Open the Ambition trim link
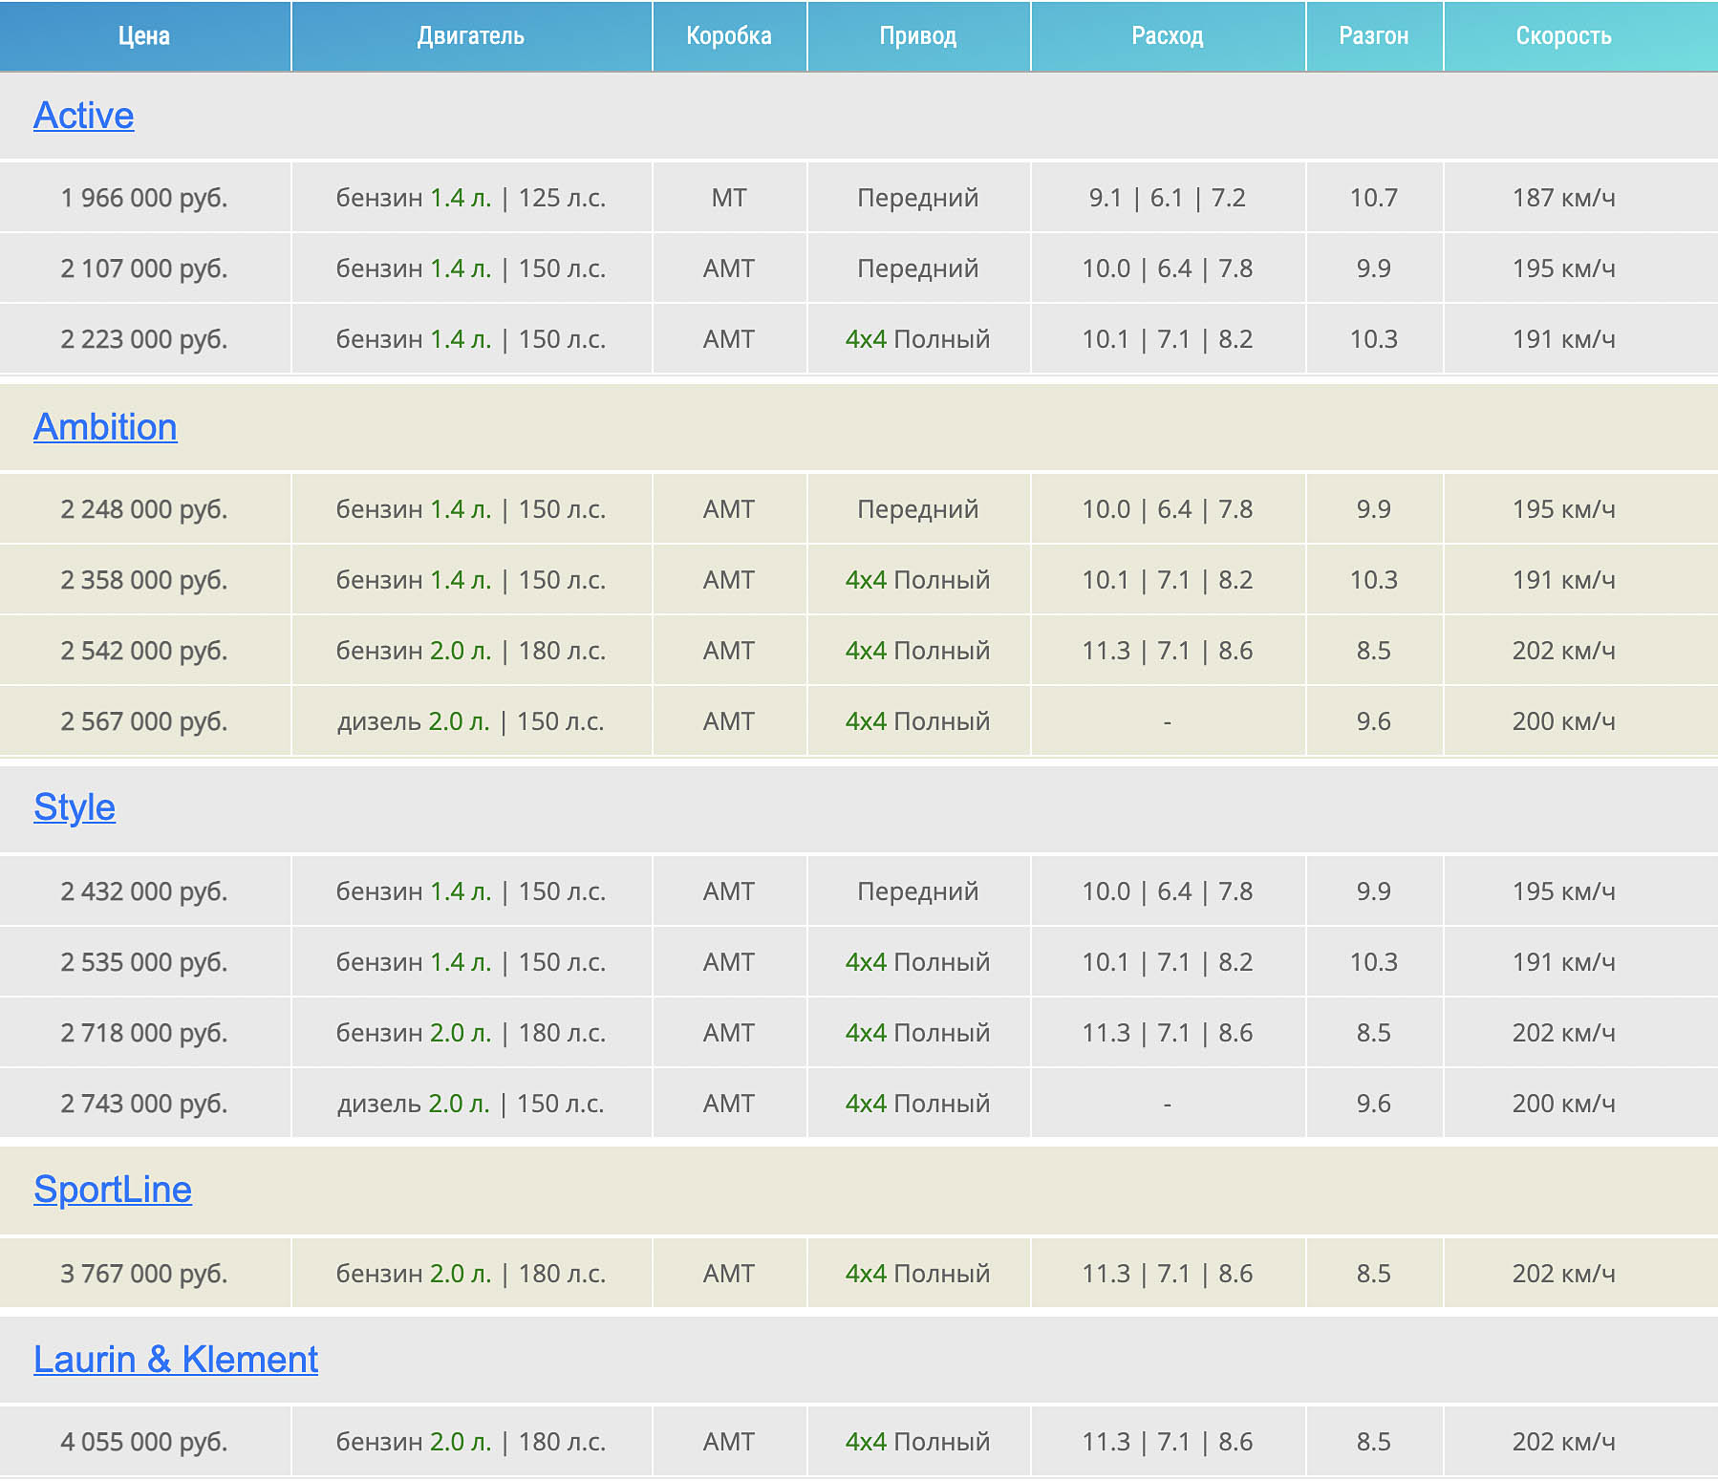Screen dimensions: 1718x1481 [105, 427]
